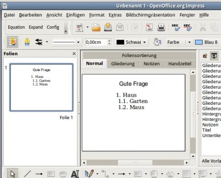Open the Datei menu
The image size is (221, 178).
[9, 15]
